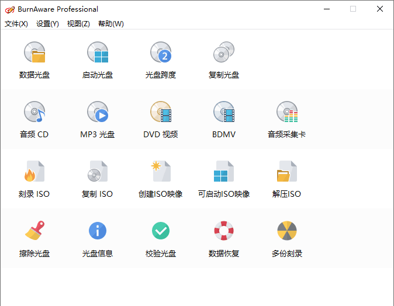Open the 音频采集卡 audio grabber
Screen dimensions: 394x306
[286, 120]
